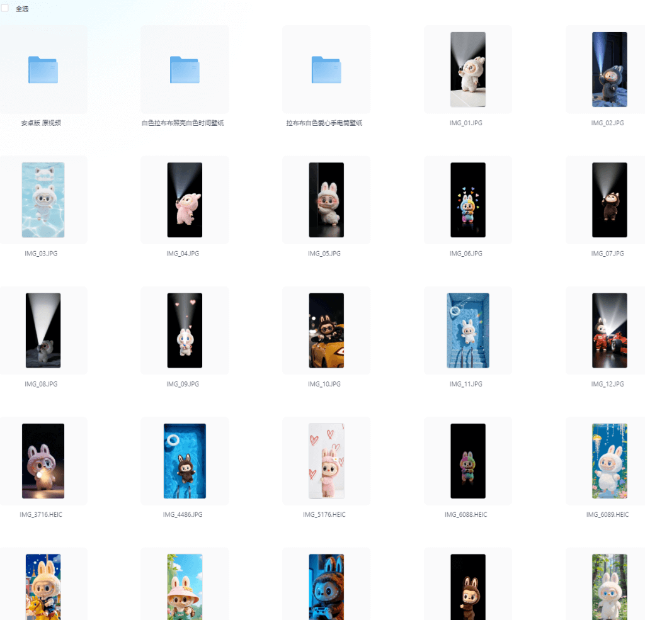This screenshot has height=620, width=645.
Task: Select the IMG_12.JPG race car thumbnail
Action: click(609, 330)
